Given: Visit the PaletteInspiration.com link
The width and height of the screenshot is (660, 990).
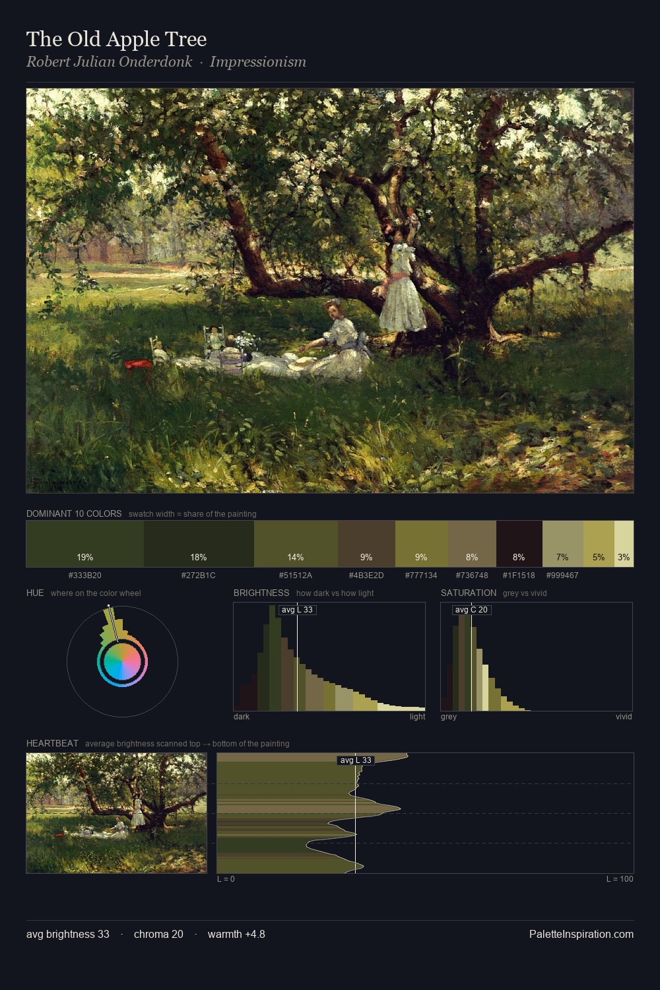Looking at the screenshot, I should [x=581, y=934].
